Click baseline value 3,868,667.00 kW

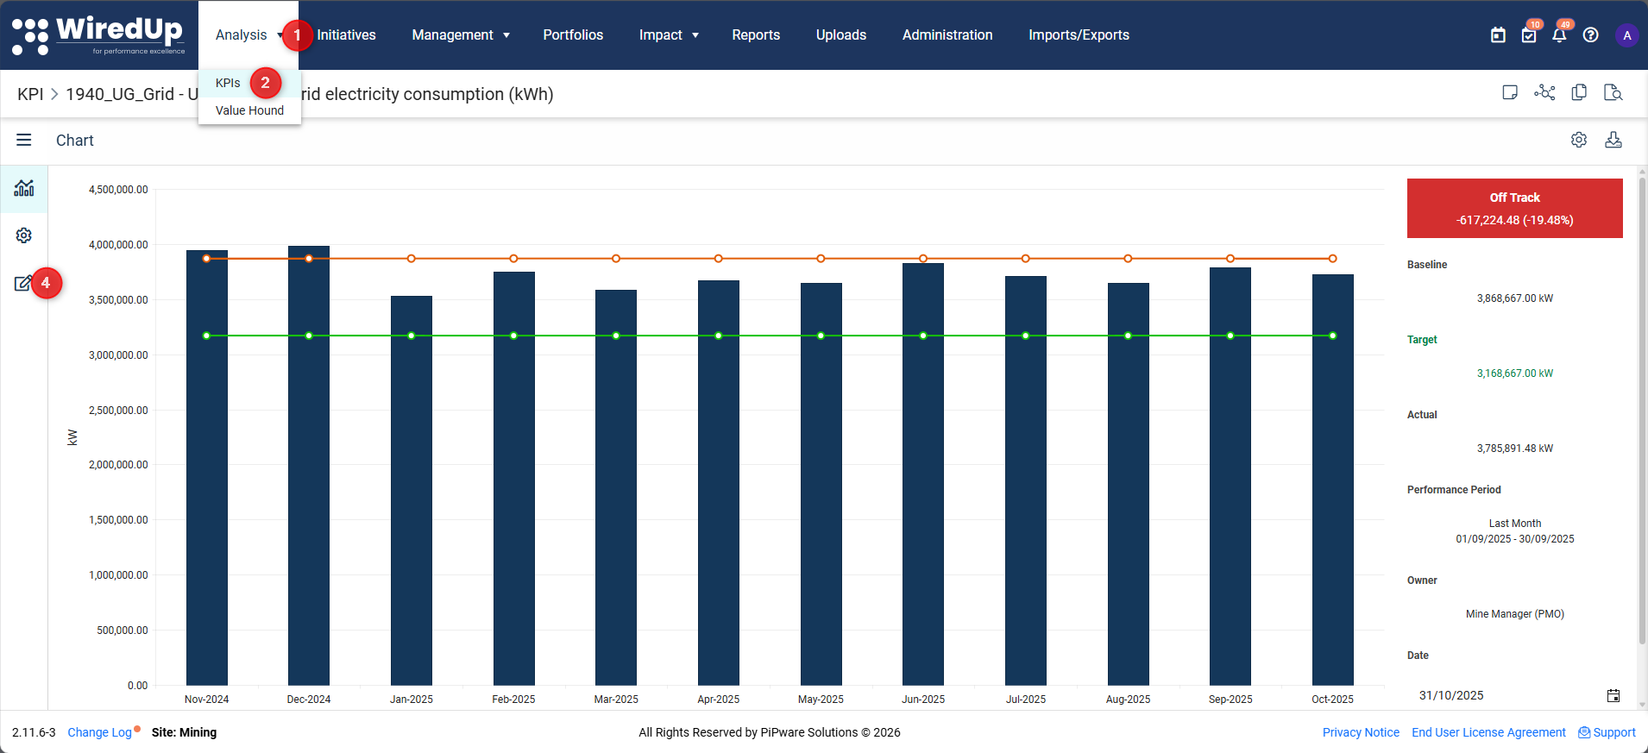click(x=1514, y=298)
